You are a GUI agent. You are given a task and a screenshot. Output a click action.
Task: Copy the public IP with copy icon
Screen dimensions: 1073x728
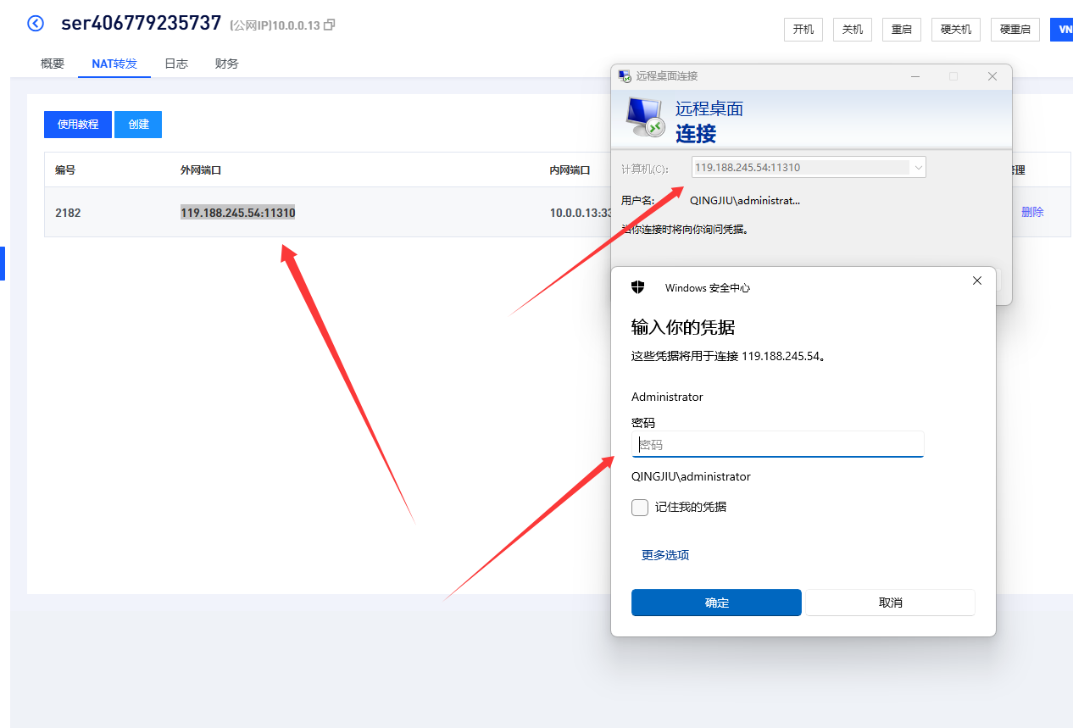pos(330,25)
